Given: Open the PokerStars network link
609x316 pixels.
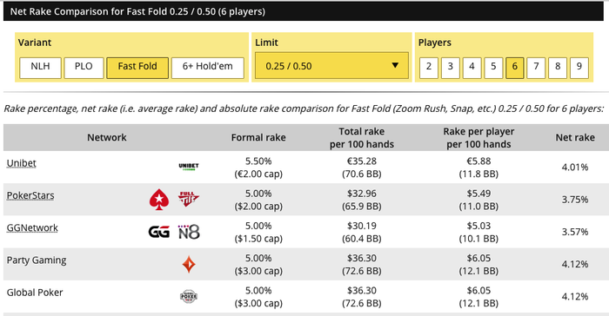Looking at the screenshot, I should click(x=30, y=195).
